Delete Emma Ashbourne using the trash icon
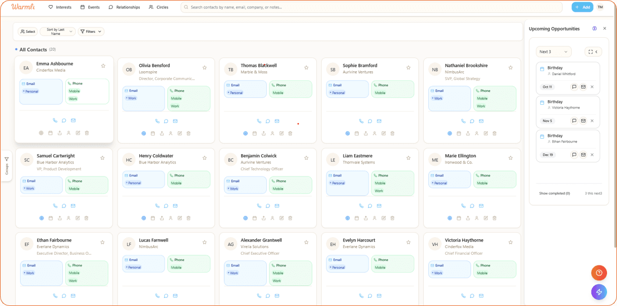 [x=87, y=133]
